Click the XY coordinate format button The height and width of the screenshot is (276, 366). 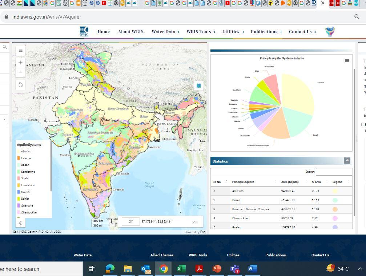tap(131, 221)
